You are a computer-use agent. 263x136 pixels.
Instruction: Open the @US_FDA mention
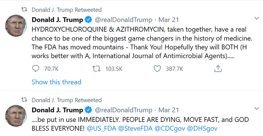tap(102, 128)
